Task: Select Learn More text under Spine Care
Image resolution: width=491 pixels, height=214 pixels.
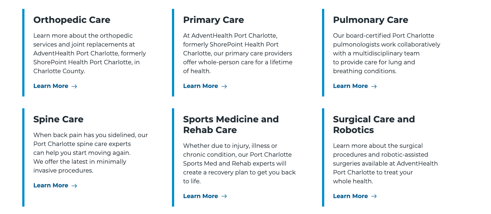Action: coord(51,186)
